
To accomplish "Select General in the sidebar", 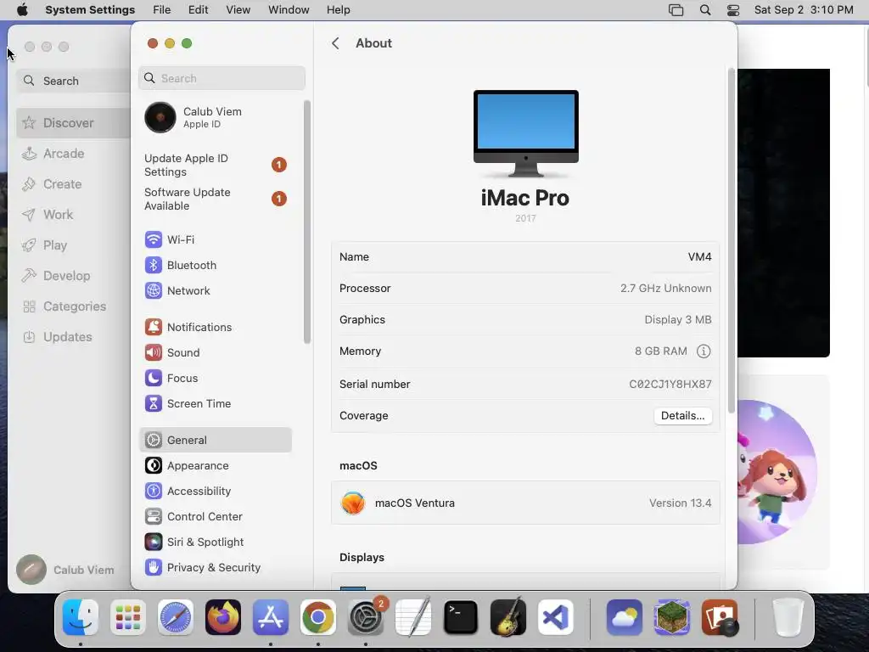I will coord(215,441).
